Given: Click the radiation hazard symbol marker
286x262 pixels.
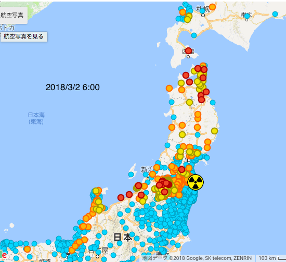Looking at the screenshot, I should point(196,182).
